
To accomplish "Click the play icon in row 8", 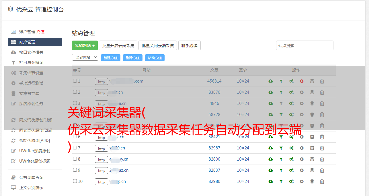I will (x=302, y=159).
